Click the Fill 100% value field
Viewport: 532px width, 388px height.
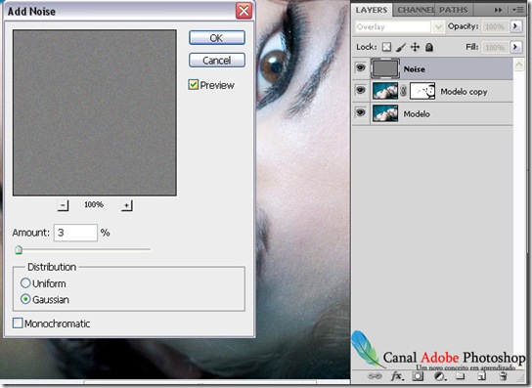(x=495, y=47)
